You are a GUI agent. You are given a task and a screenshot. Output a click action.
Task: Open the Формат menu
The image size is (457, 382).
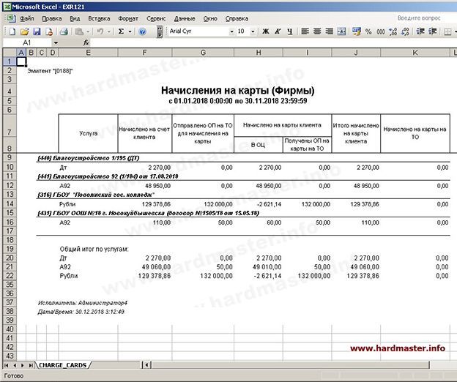(x=127, y=17)
